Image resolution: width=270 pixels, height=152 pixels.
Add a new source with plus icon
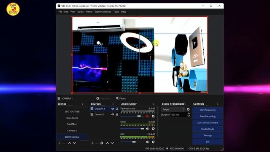[x=92, y=143]
